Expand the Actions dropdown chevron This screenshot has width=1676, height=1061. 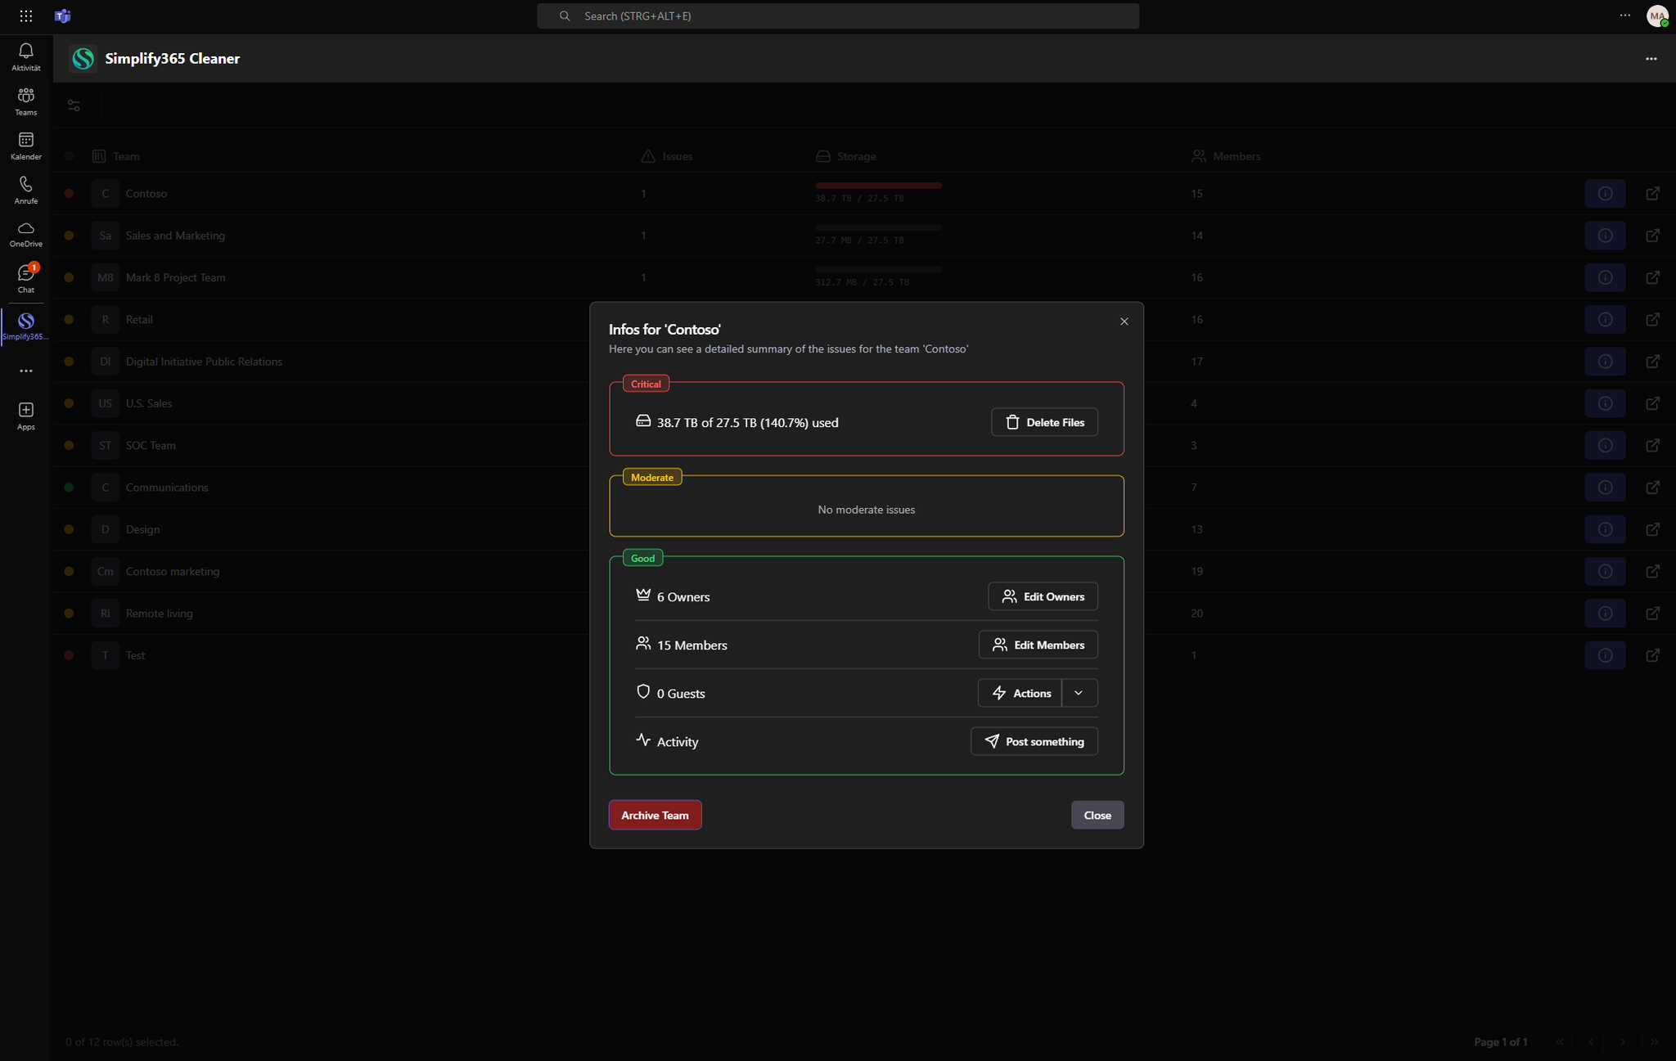point(1079,693)
